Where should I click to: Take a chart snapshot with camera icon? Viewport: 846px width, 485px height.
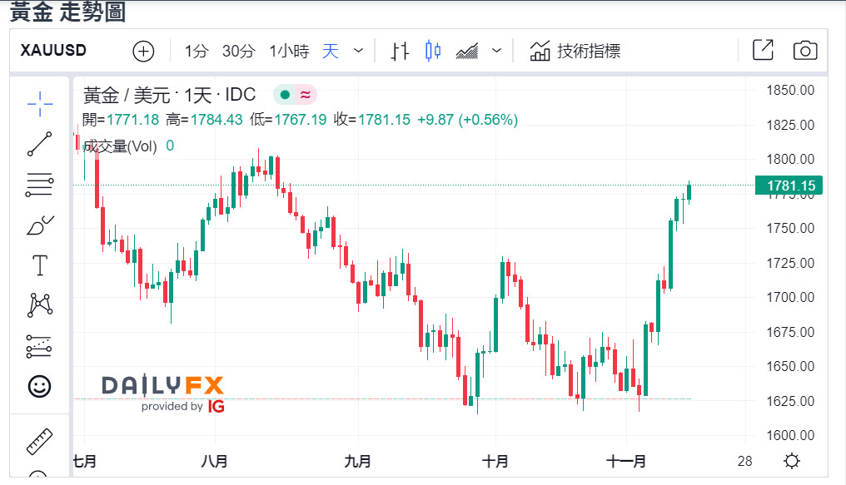point(804,51)
